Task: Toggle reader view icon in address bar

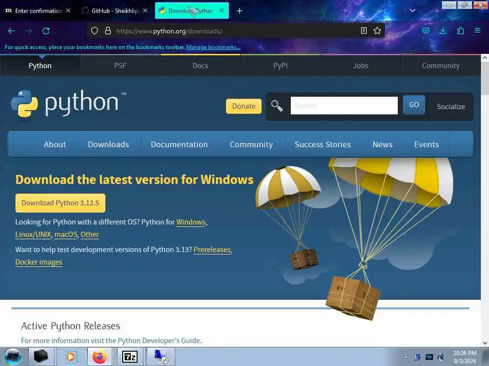Action: [x=363, y=30]
